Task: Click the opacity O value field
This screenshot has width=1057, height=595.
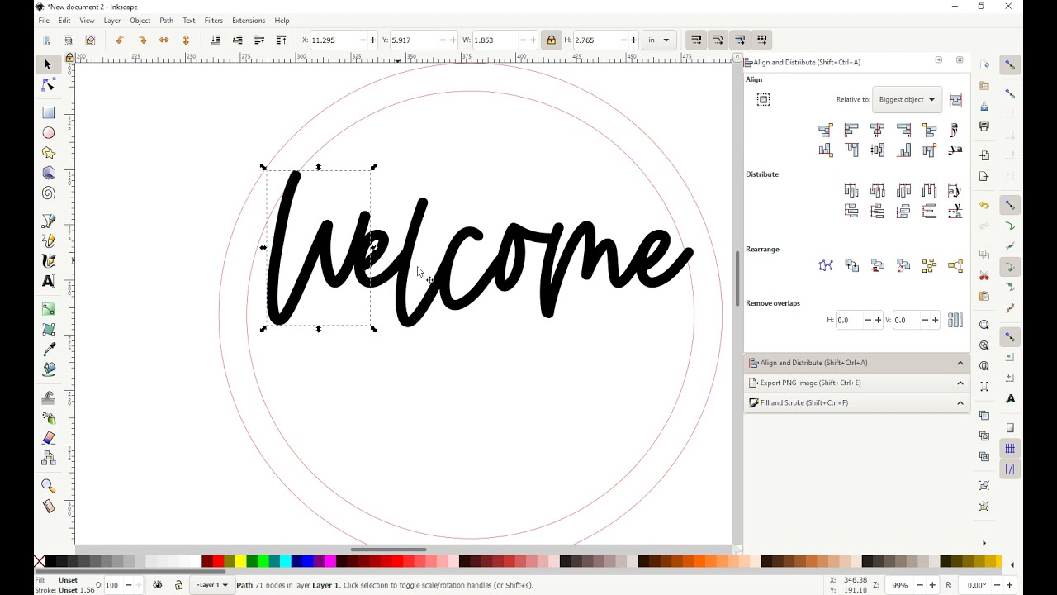Action: tap(112, 585)
